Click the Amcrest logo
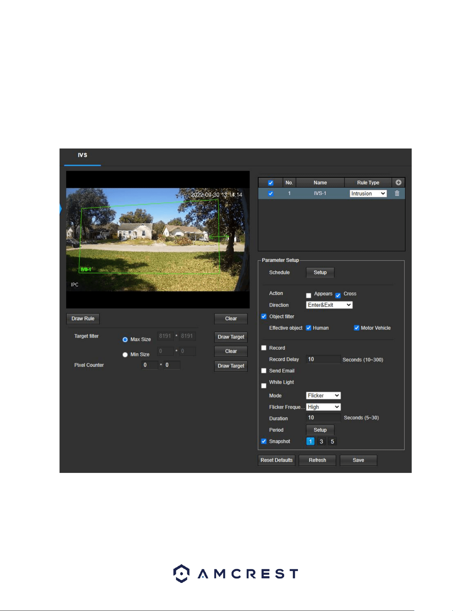This screenshot has height=611, width=472. pyautogui.click(x=236, y=574)
